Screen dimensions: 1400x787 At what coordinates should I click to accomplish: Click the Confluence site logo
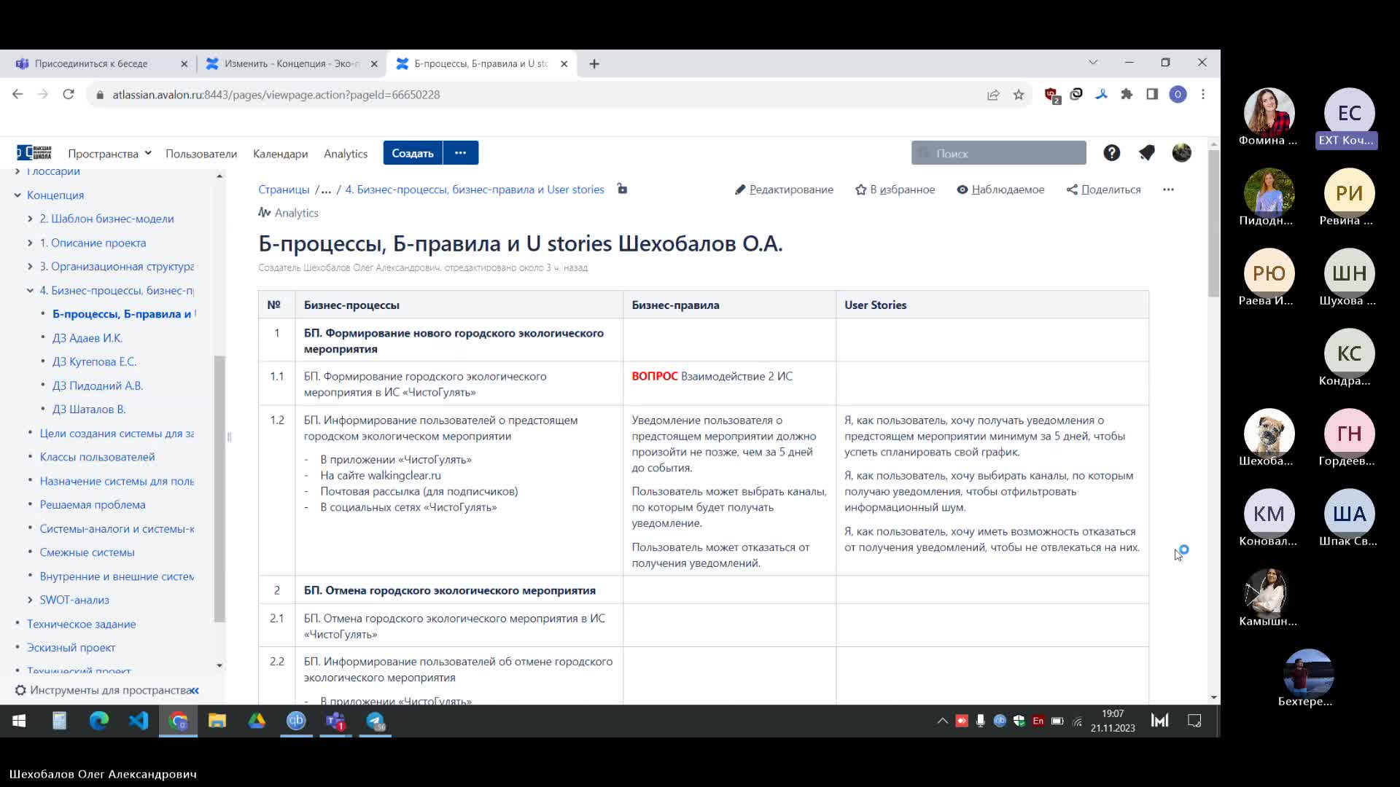coord(34,152)
